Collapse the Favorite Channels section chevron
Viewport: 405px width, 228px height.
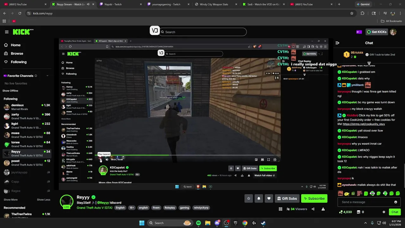point(47,76)
